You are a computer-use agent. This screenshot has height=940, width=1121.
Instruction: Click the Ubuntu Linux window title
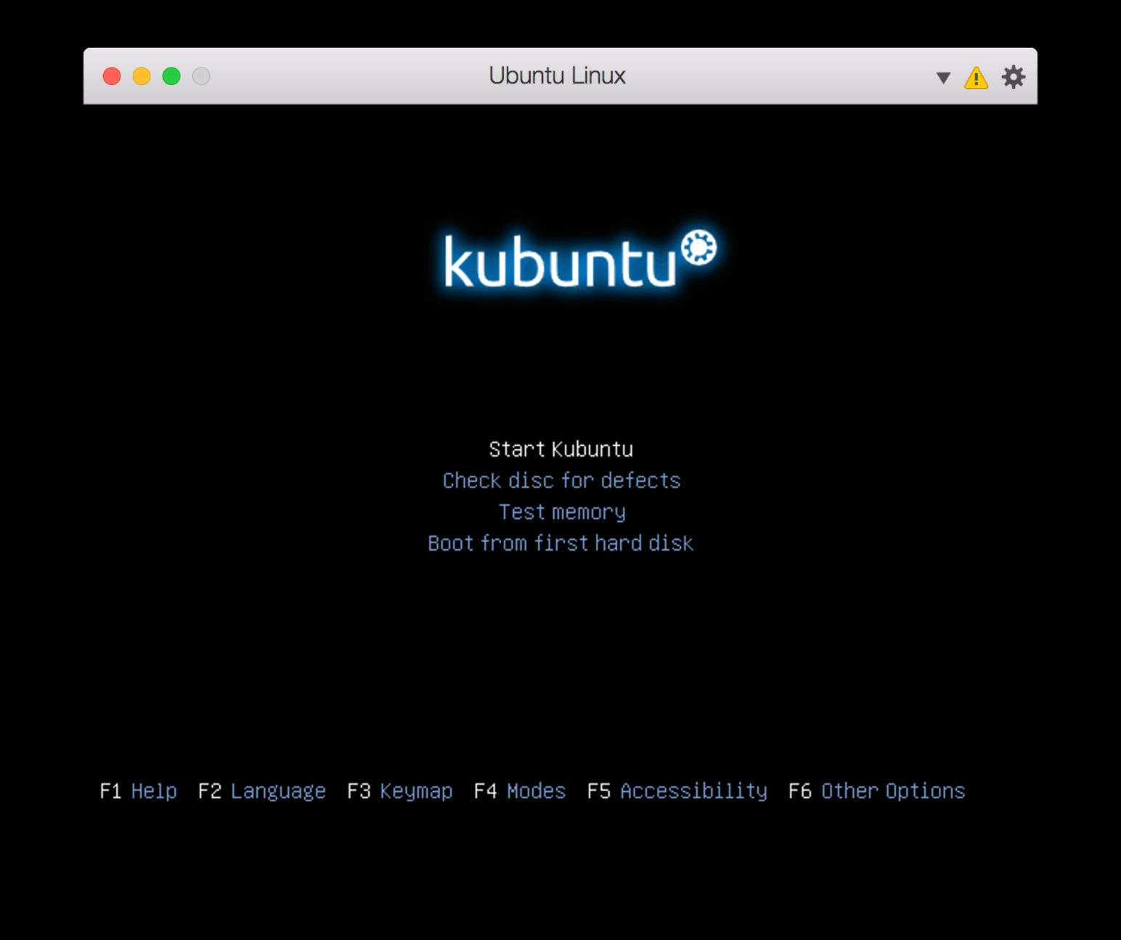557,76
